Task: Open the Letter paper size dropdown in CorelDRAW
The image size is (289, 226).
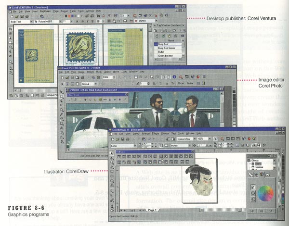Action: pyautogui.click(x=135, y=146)
